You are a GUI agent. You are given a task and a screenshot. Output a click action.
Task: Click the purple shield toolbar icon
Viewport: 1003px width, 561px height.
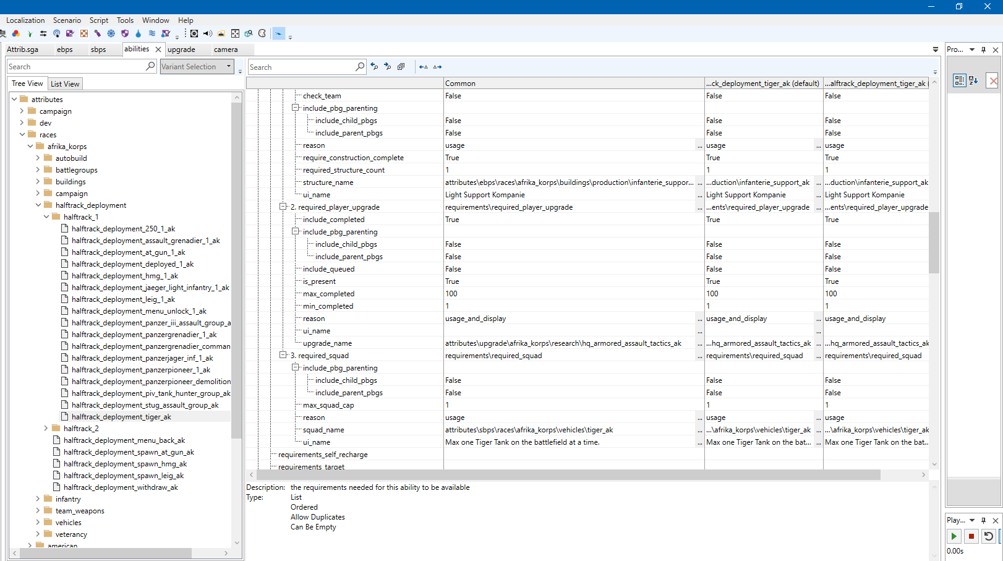(x=125, y=33)
